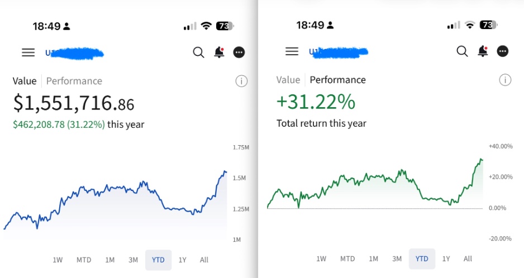Open the three-dot more menu on right screen
The width and height of the screenshot is (524, 278).
pos(503,51)
